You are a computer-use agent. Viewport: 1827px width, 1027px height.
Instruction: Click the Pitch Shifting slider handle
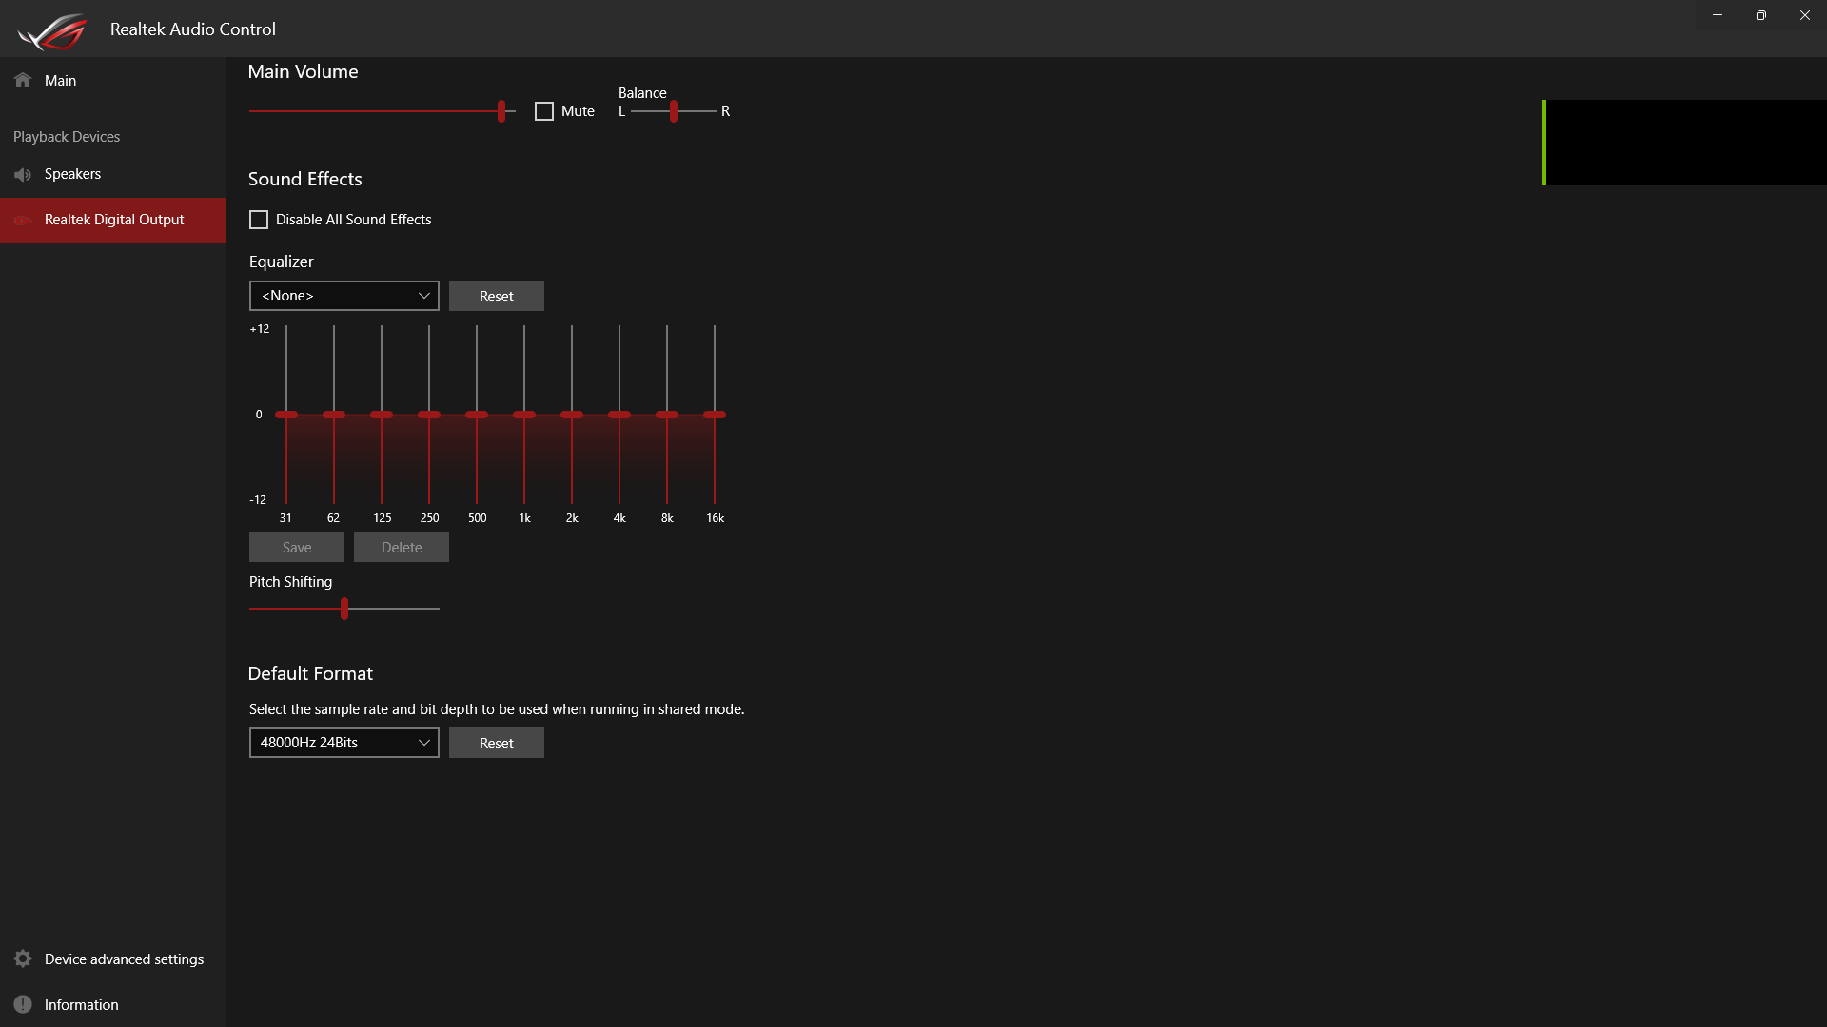pyautogui.click(x=344, y=609)
